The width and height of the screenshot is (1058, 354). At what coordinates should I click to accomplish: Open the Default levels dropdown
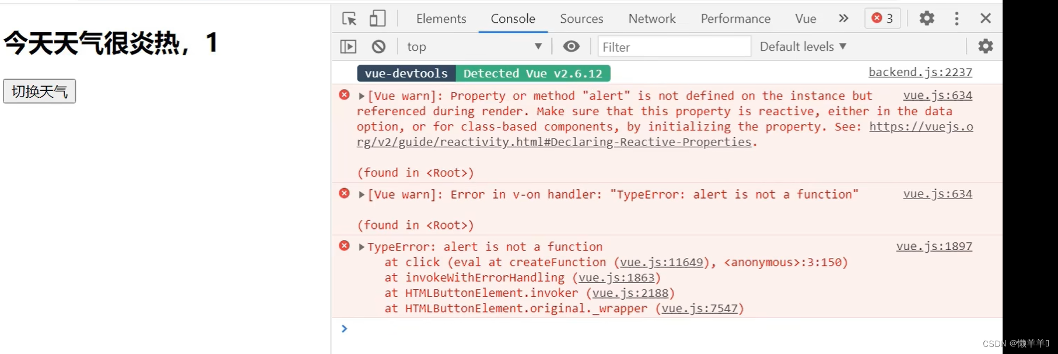pyautogui.click(x=803, y=47)
